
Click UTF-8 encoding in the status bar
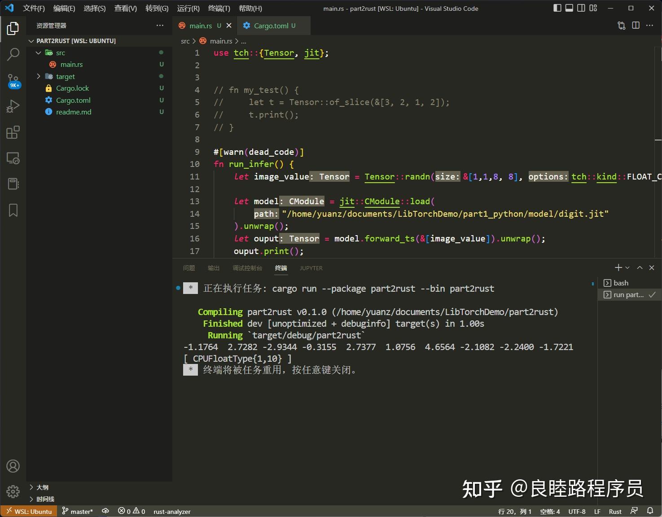coord(577,511)
